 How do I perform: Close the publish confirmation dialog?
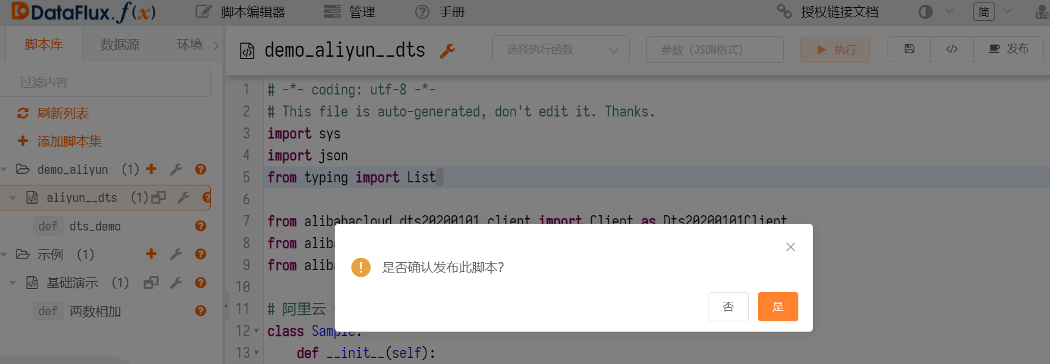(x=790, y=247)
